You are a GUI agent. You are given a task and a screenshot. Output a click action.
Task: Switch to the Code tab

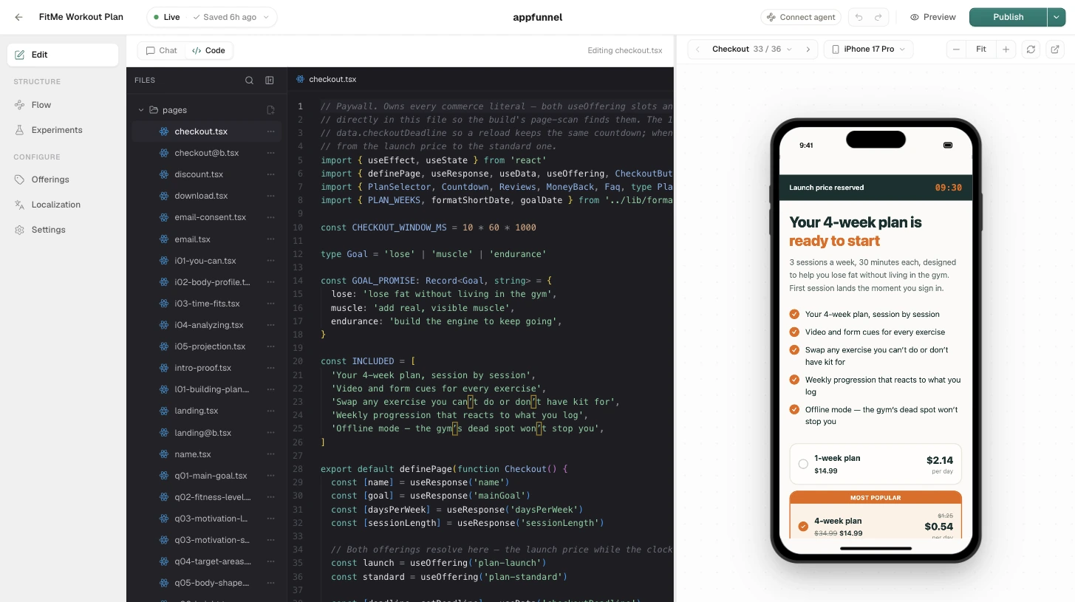(208, 50)
